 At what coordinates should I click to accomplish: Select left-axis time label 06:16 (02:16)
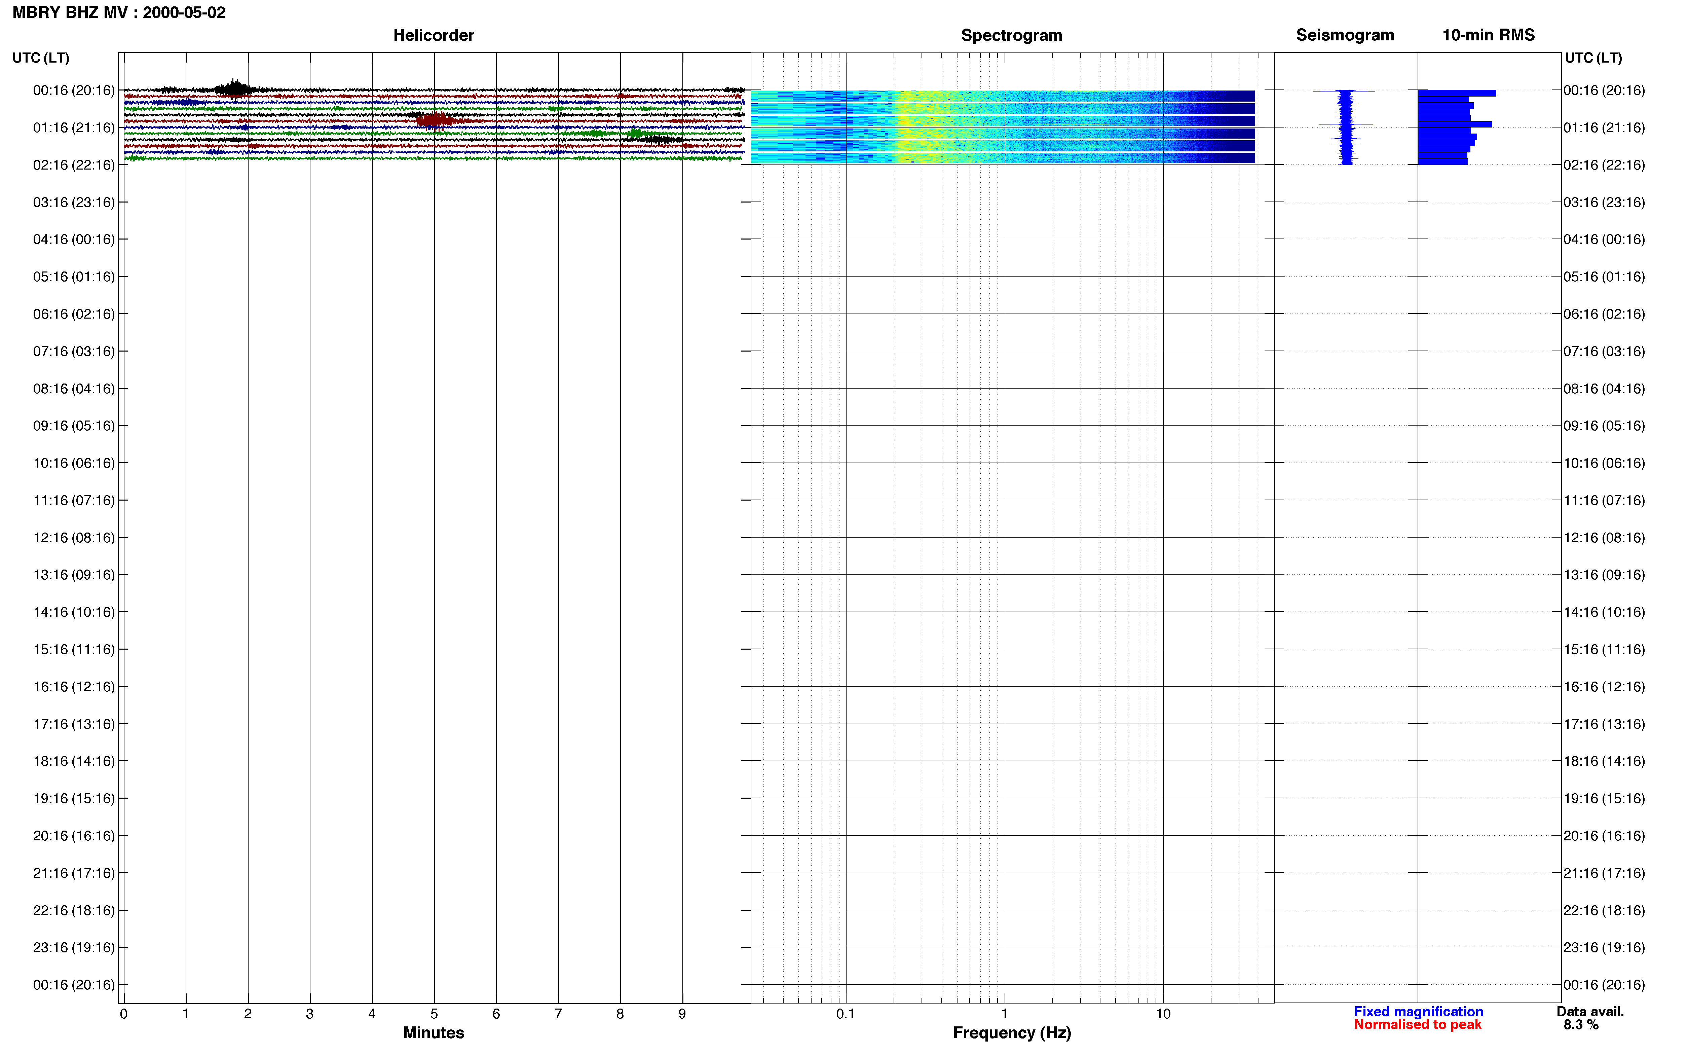(x=74, y=314)
